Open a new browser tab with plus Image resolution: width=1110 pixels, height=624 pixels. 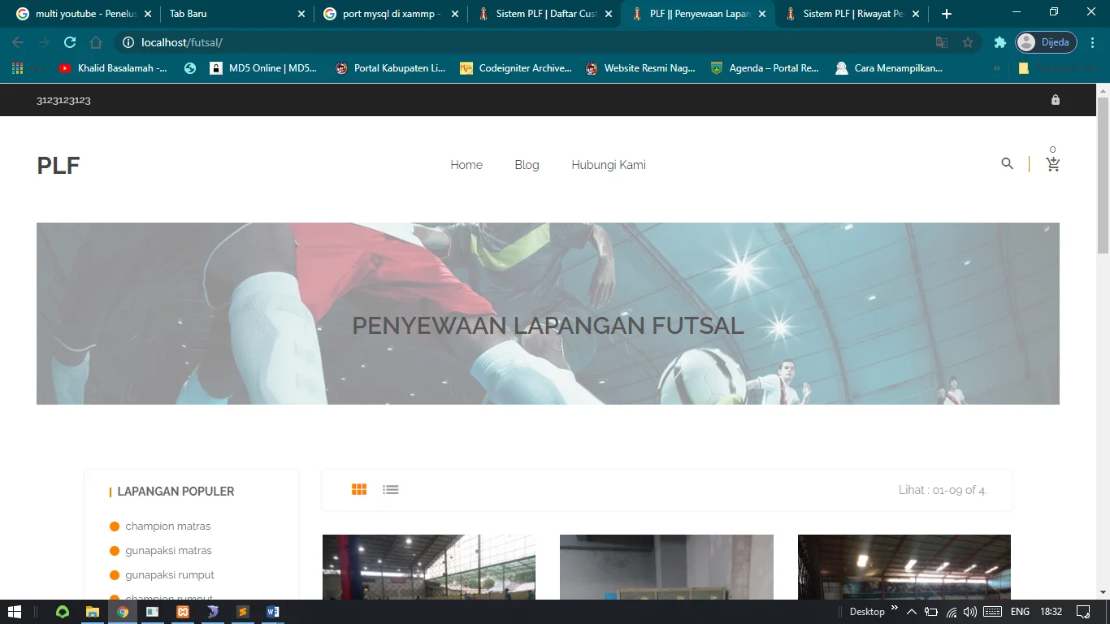click(947, 14)
